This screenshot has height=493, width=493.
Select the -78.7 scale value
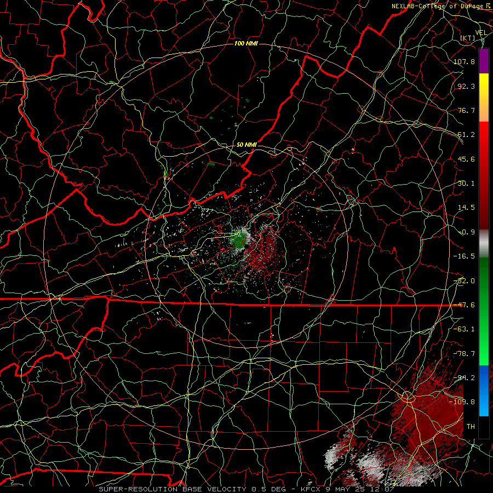[464, 354]
